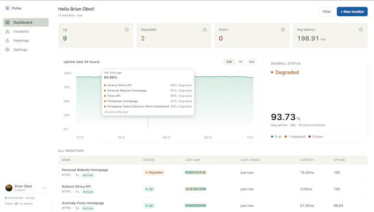The image size is (374, 212).
Task: Click the Up count value 9
Action: coord(65,38)
